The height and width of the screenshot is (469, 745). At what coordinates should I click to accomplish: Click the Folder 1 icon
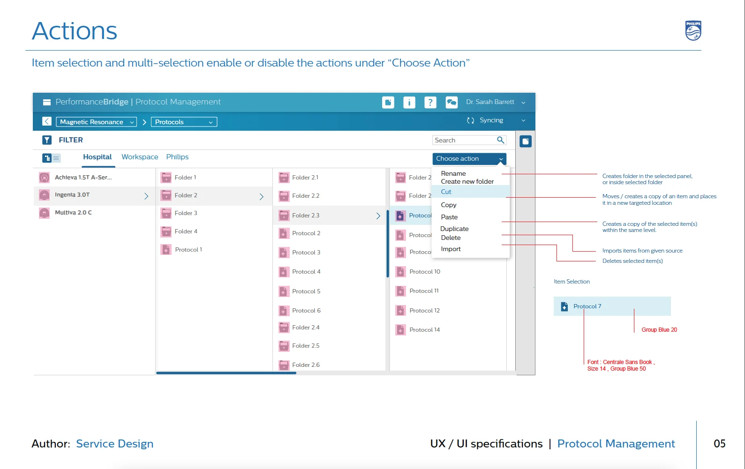click(166, 178)
